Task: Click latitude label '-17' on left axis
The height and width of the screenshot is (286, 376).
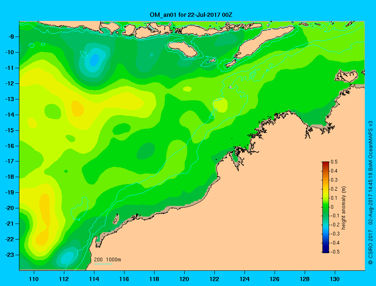Action: (10, 161)
